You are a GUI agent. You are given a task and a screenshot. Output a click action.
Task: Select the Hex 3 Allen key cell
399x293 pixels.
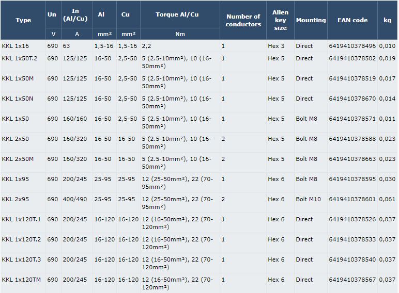(x=276, y=46)
